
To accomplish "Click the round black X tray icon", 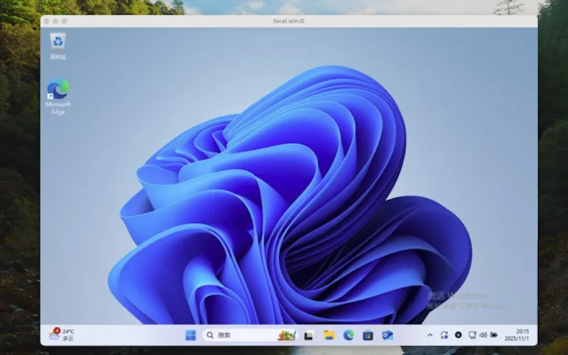I will 458,335.
